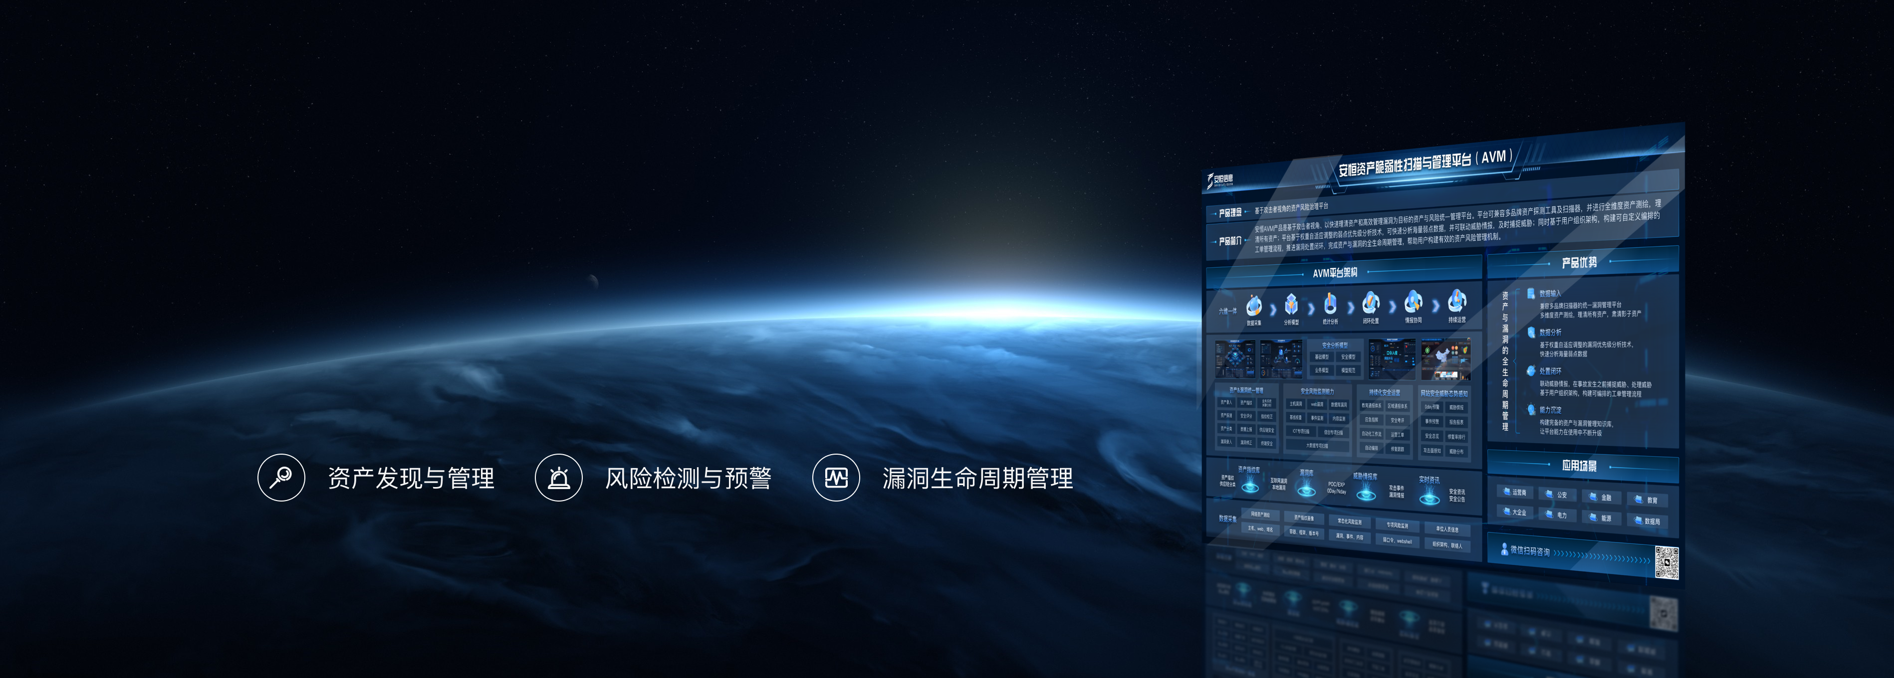This screenshot has height=678, width=1894.
Task: Click the 漏洞生命周期管理 label
Action: click(x=977, y=478)
